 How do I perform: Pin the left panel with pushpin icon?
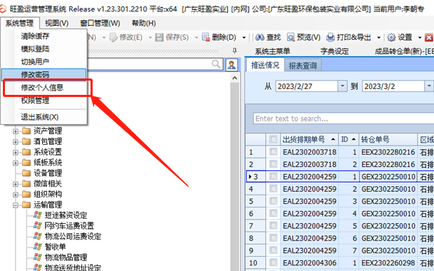point(234,51)
